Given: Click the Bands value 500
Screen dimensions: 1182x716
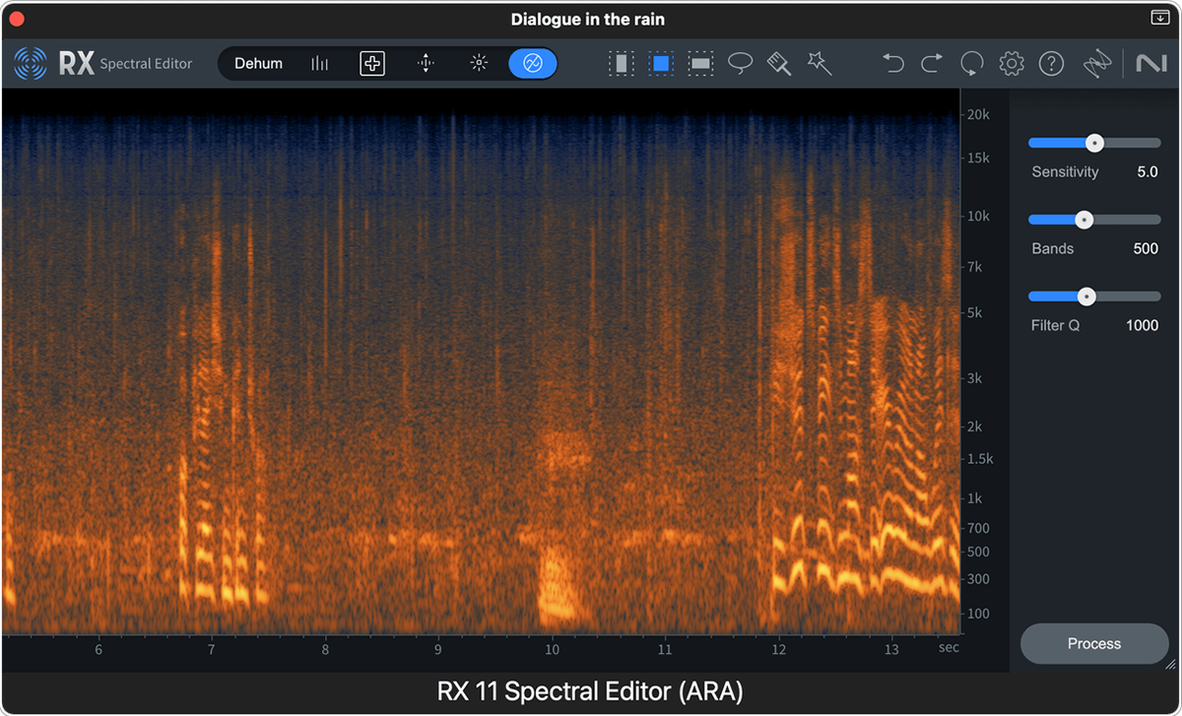Looking at the screenshot, I should [x=1146, y=249].
